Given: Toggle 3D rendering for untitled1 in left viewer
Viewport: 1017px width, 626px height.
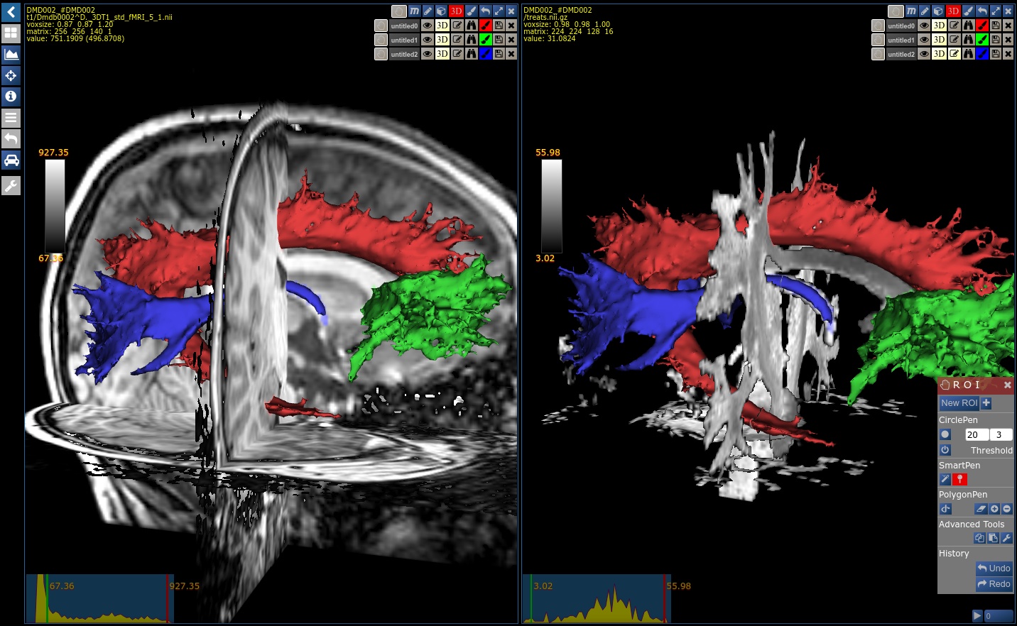Looking at the screenshot, I should [442, 40].
